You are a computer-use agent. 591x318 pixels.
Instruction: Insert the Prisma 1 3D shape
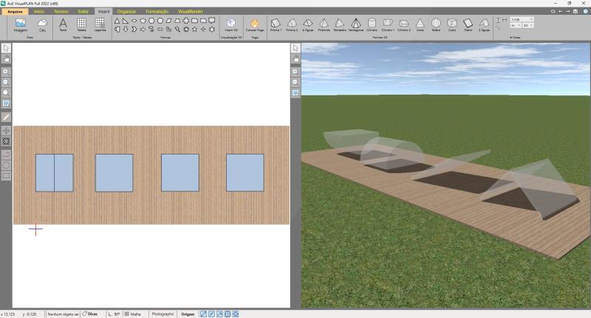pyautogui.click(x=276, y=25)
